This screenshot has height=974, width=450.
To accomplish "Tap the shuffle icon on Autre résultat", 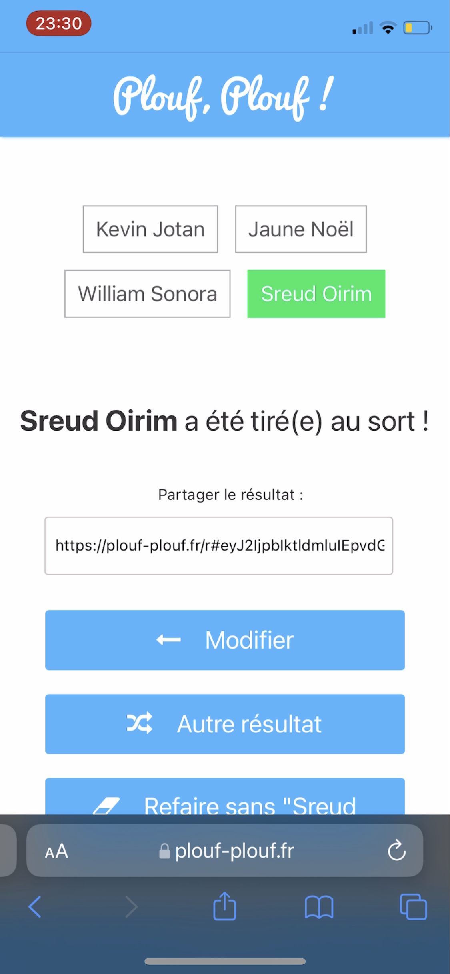I will click(140, 723).
